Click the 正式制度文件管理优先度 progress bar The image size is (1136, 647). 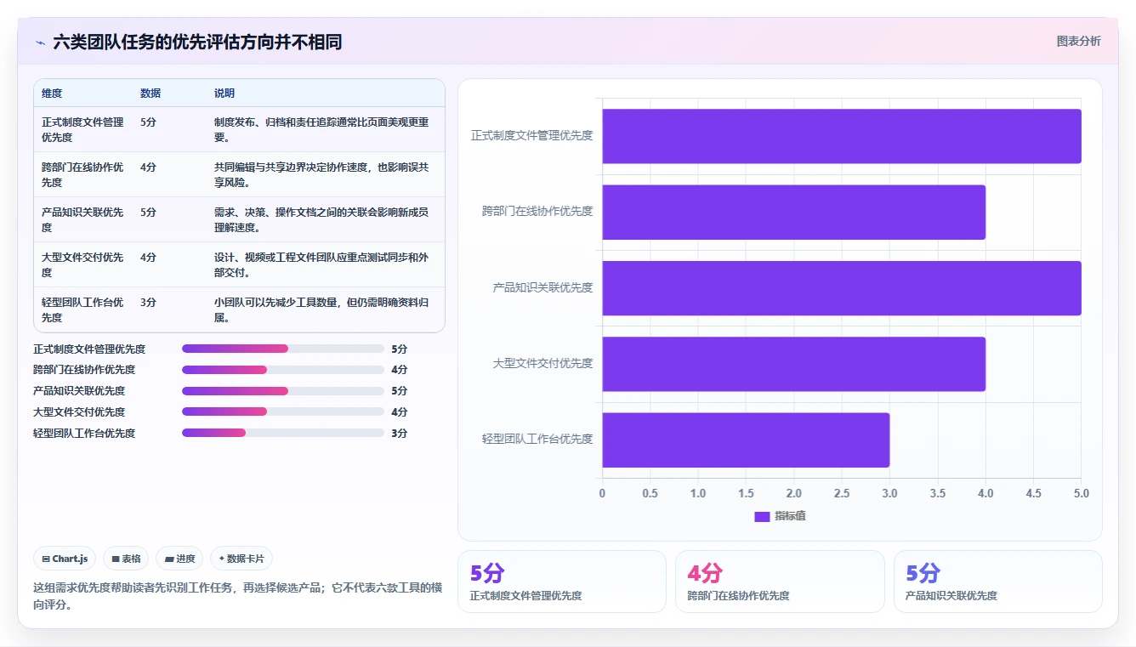283,349
